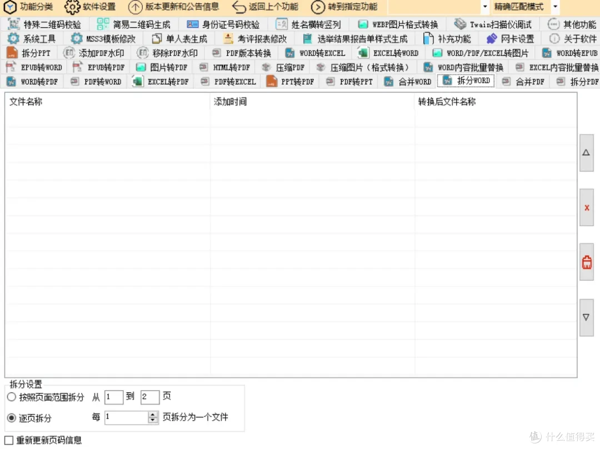The width and height of the screenshot is (600, 449).
Task: Select PDF转WORD tool
Action: pyautogui.click(x=97, y=82)
